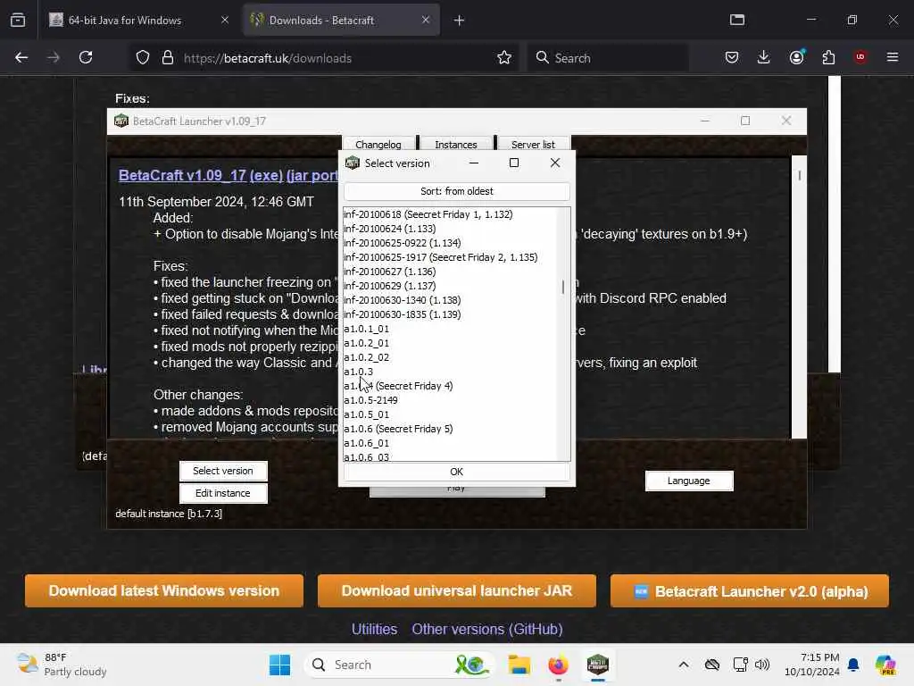
Task: Open Firefox from the taskbar
Action: tap(559, 665)
